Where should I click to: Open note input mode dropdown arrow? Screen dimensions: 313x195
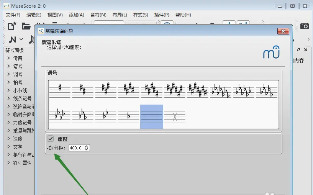(21, 39)
